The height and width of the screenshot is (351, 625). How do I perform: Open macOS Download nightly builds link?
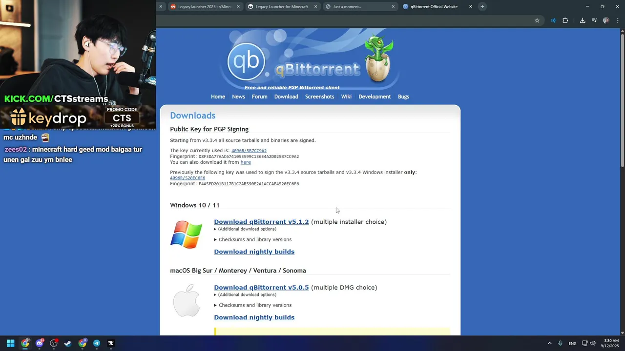(254, 317)
